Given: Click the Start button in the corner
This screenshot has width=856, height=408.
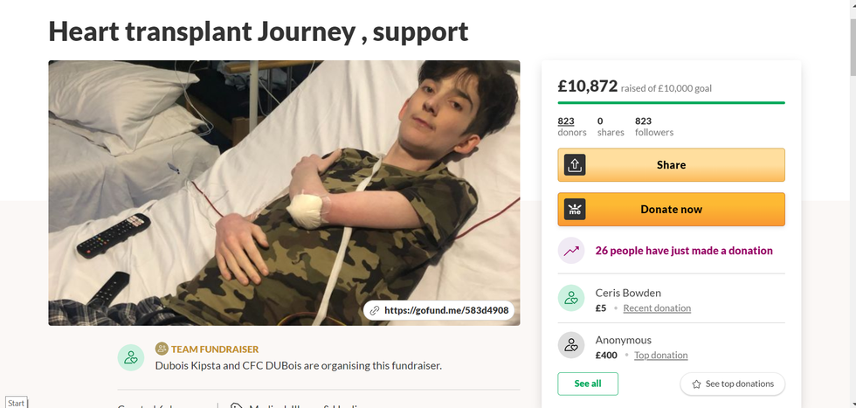Looking at the screenshot, I should point(16,403).
